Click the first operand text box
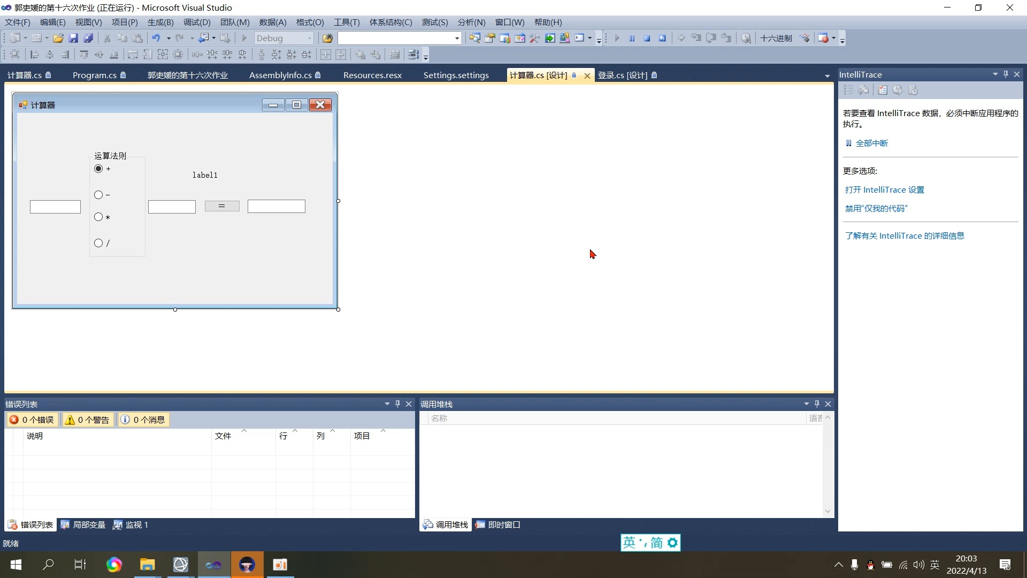This screenshot has width=1027, height=578. point(55,207)
